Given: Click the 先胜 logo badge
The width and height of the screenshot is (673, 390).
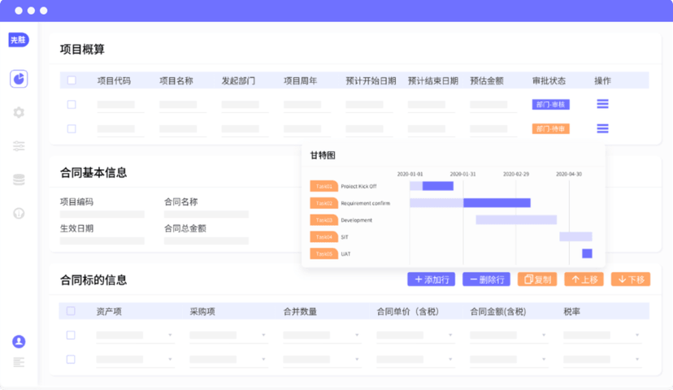Looking at the screenshot, I should [19, 40].
